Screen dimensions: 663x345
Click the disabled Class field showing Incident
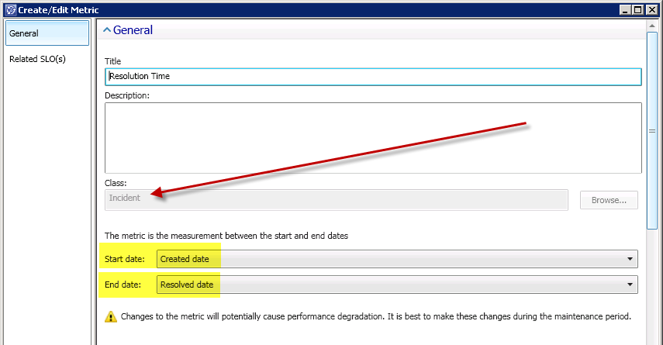click(336, 198)
